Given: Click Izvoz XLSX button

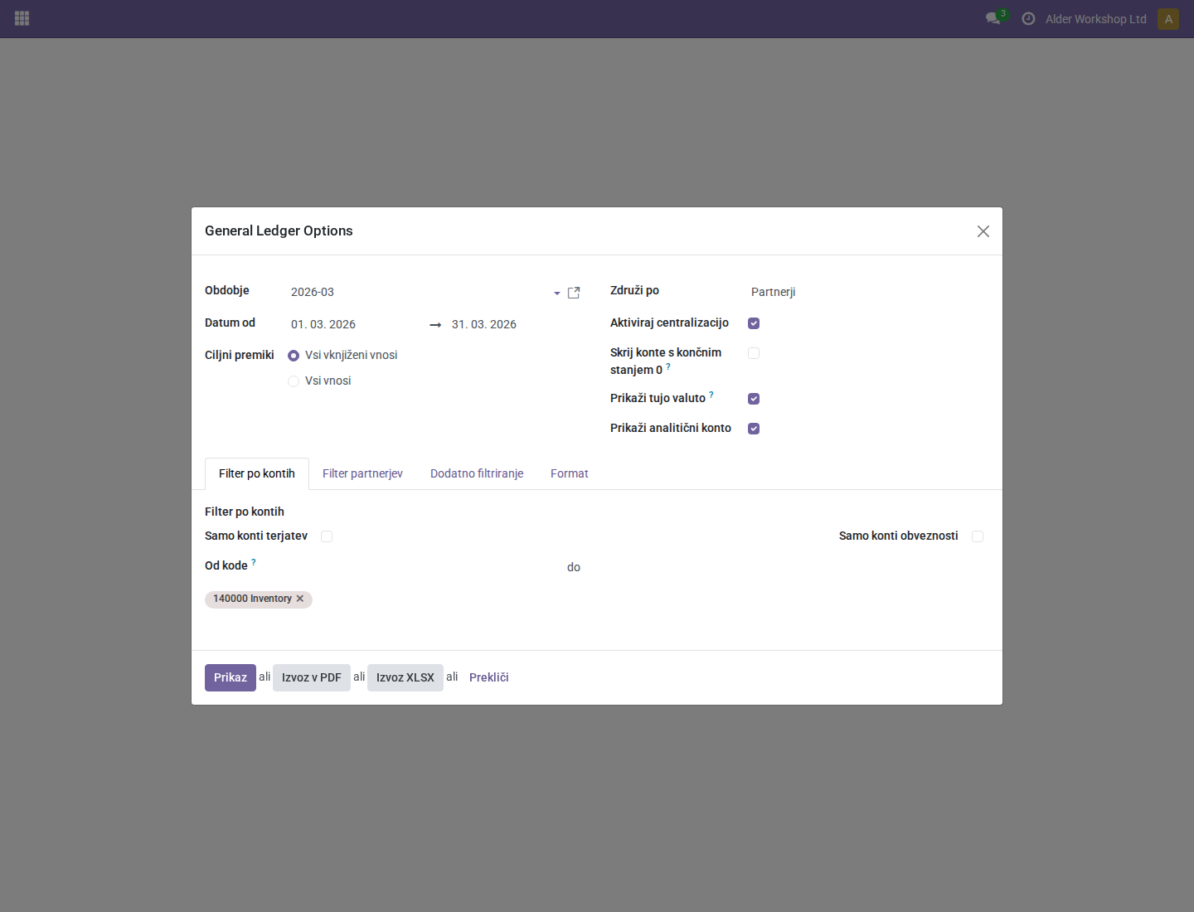Looking at the screenshot, I should click(405, 677).
